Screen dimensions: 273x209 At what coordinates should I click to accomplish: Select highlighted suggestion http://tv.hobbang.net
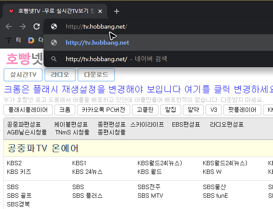click(158, 42)
